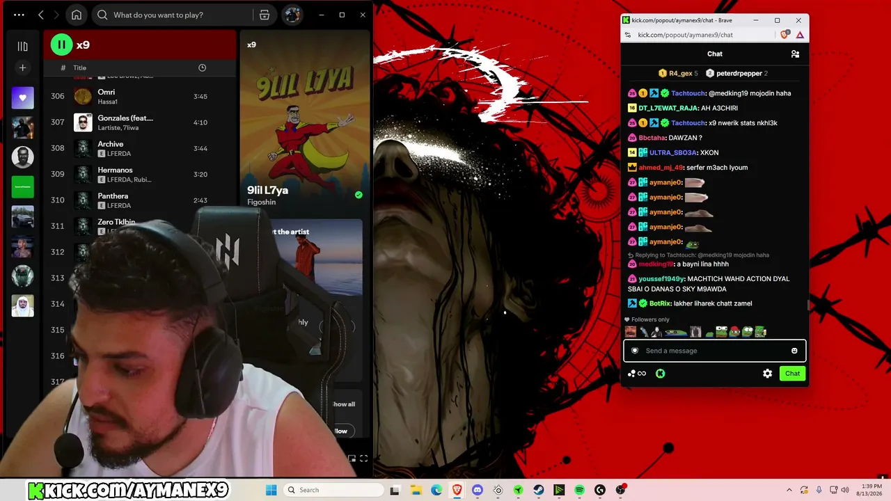The height and width of the screenshot is (501, 891).
Task: Open the bald bearded man library thumbnail
Action: [x=22, y=157]
